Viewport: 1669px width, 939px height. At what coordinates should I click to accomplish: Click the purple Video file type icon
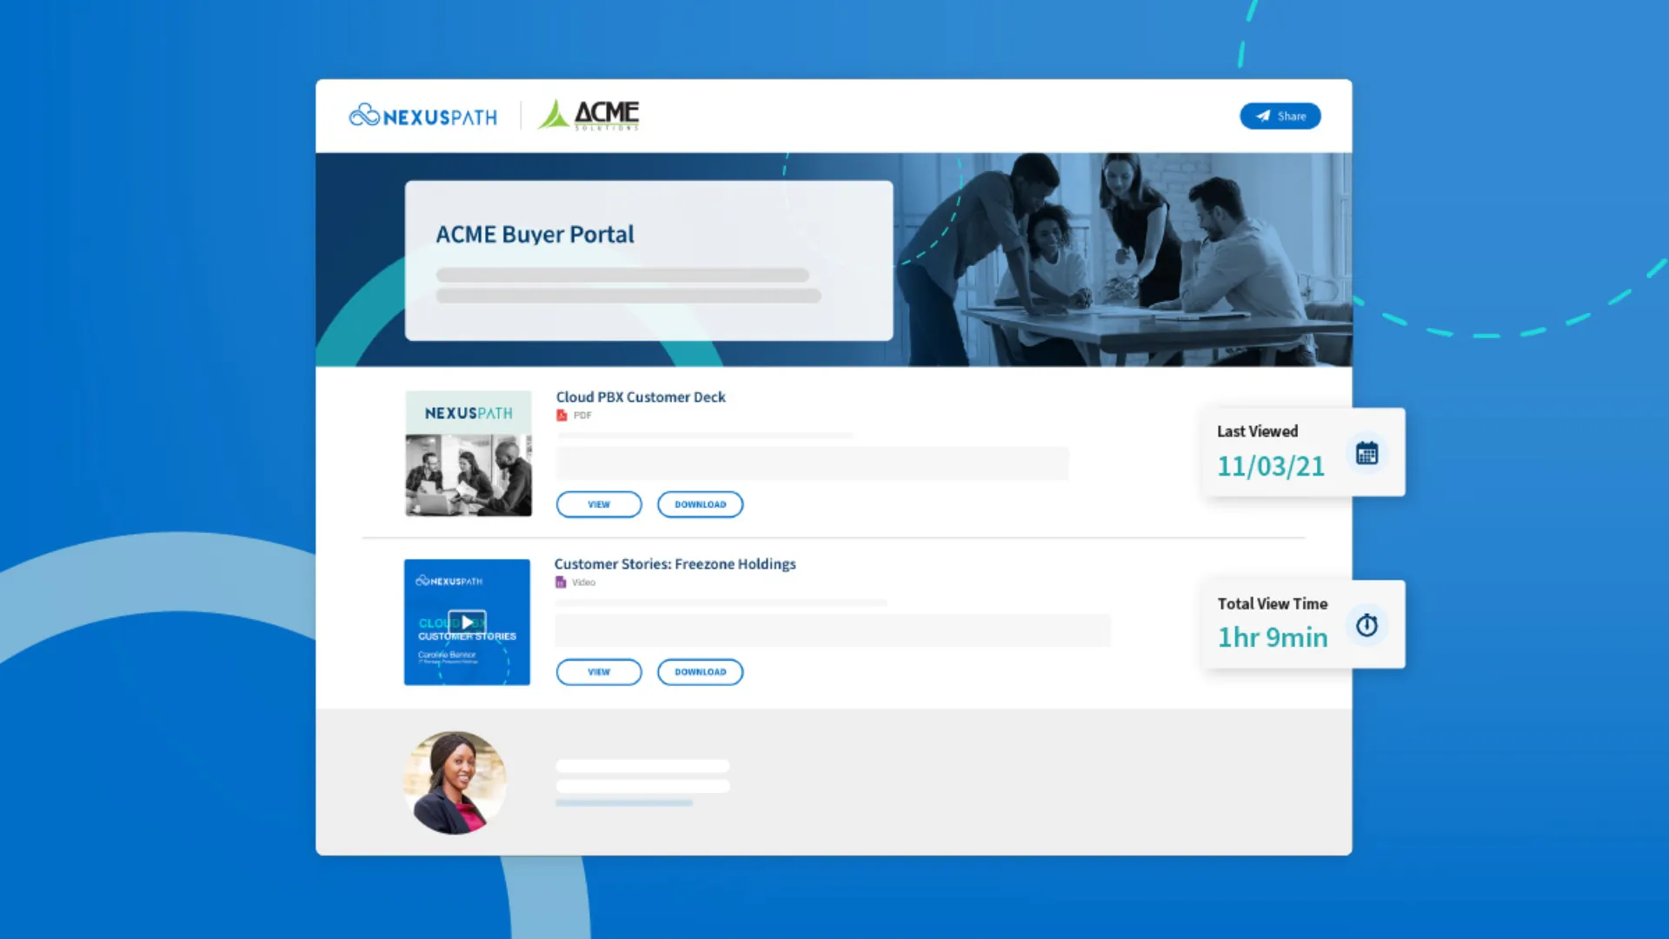pos(561,583)
